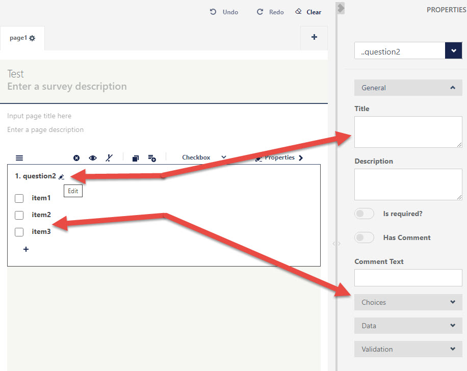Open the page1 settings gear
Viewport: 467px width, 371px height.
pyautogui.click(x=32, y=39)
